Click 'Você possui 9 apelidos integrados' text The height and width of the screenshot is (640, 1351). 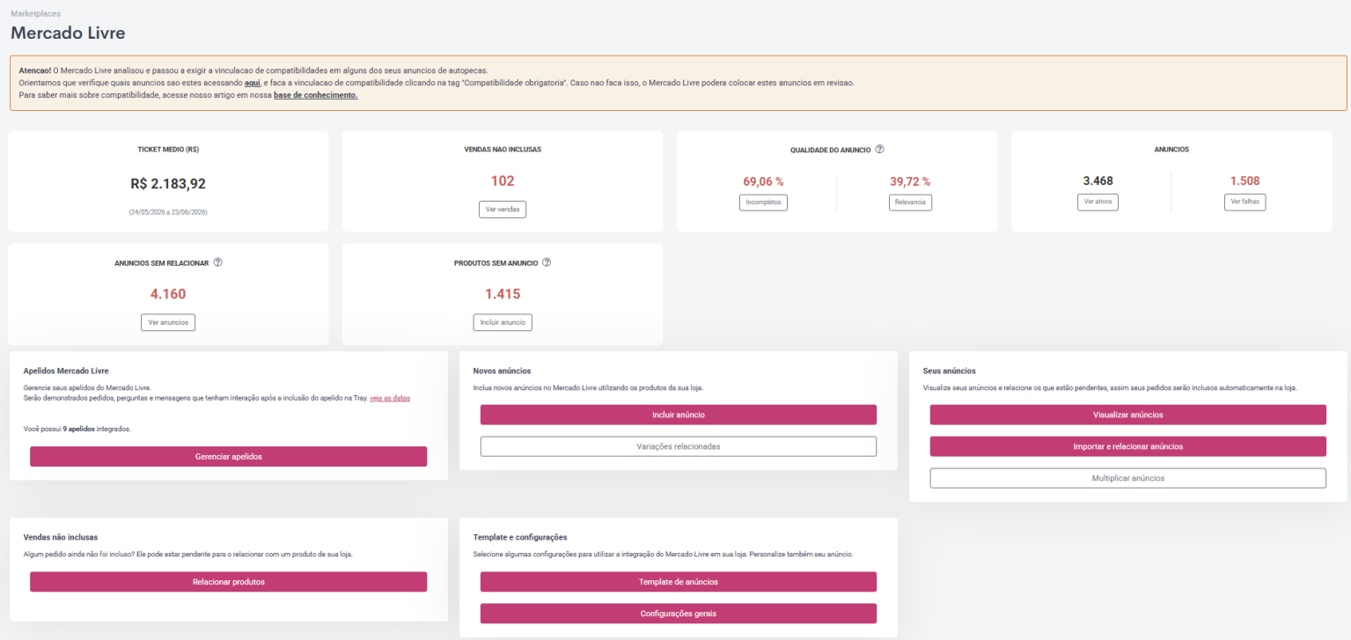click(79, 429)
